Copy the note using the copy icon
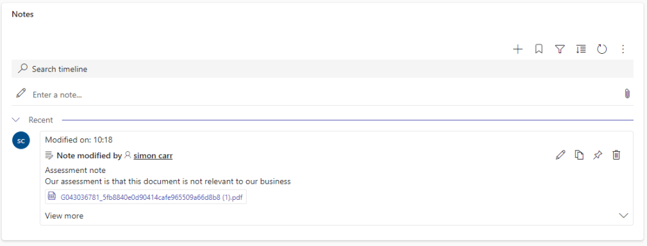This screenshot has width=647, height=246. point(579,155)
